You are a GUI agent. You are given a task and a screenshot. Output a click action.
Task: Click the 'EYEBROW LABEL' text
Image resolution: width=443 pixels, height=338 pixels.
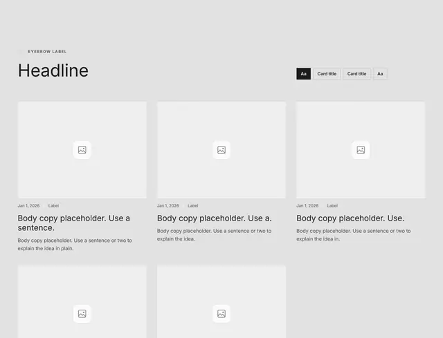pos(47,52)
